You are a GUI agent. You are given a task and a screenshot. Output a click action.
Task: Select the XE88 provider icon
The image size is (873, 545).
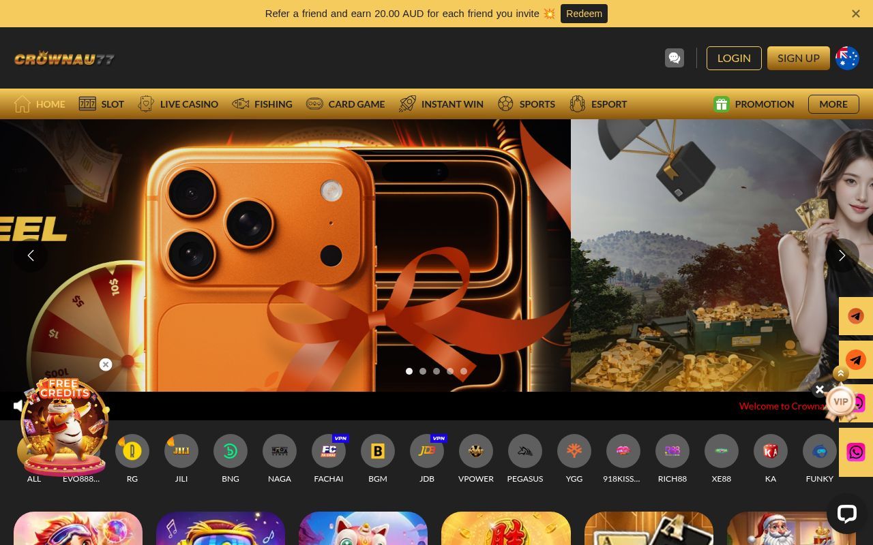tap(722, 451)
